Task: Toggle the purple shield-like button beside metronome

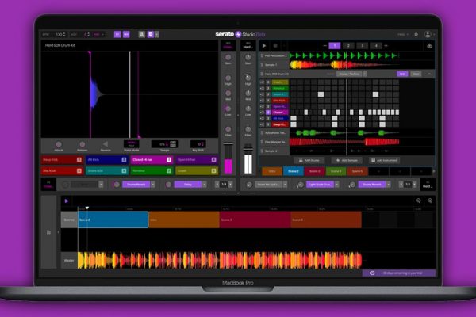Action: click(151, 34)
